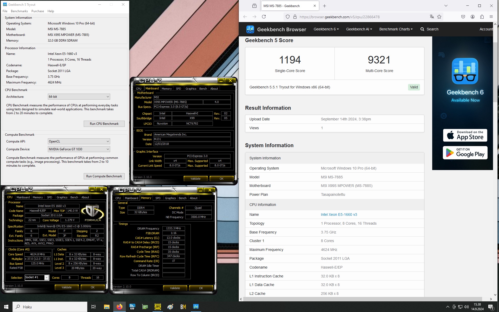Screen dimensions: 499x312
Task: Open the Geekbench 5 taskbar icon
Action: tap(196, 307)
